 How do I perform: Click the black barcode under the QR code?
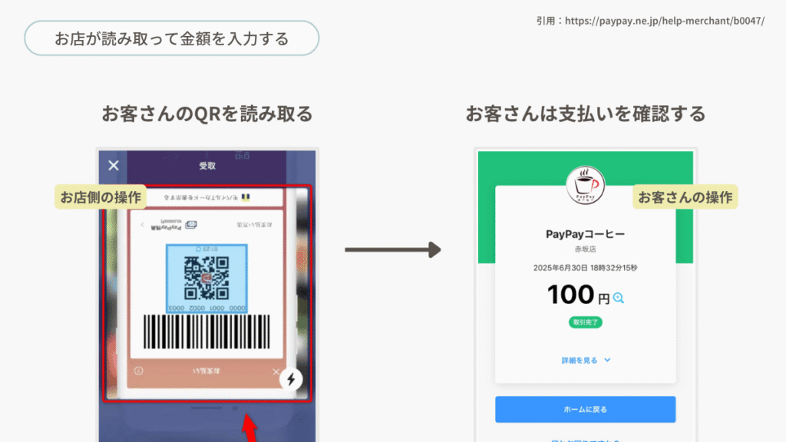point(206,331)
